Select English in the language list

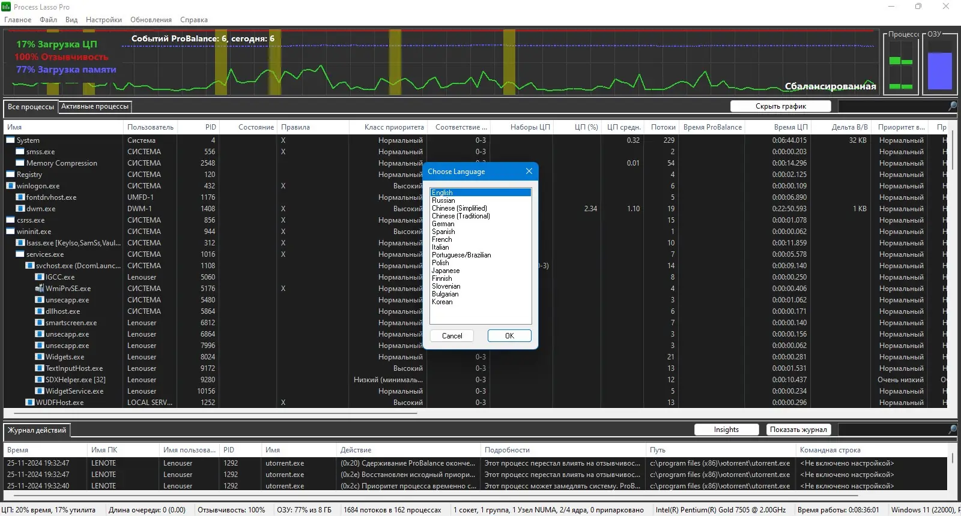coord(480,193)
